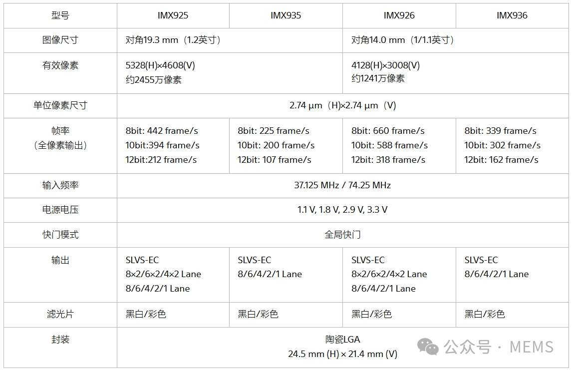572x370 pixels.
Task: Click the 12bit: 162 frame/s entry
Action: [501, 160]
